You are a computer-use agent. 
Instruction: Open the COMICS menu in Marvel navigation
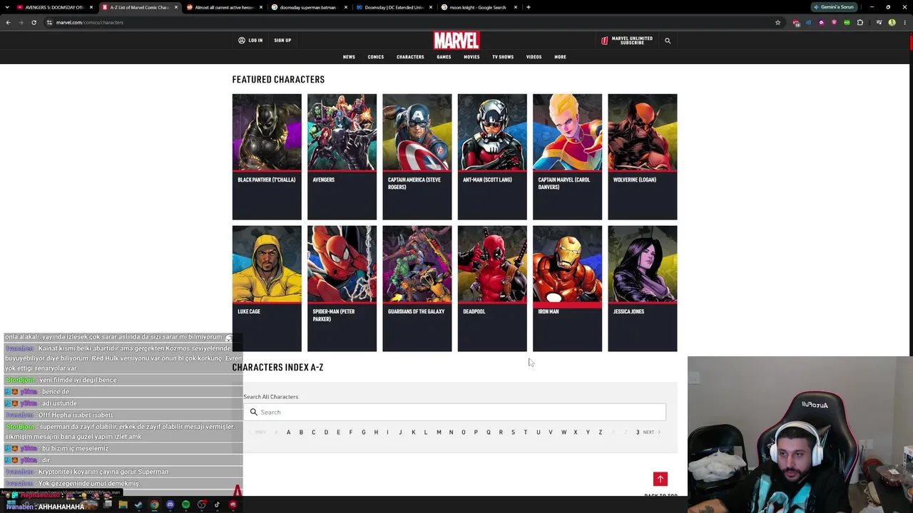tap(376, 57)
